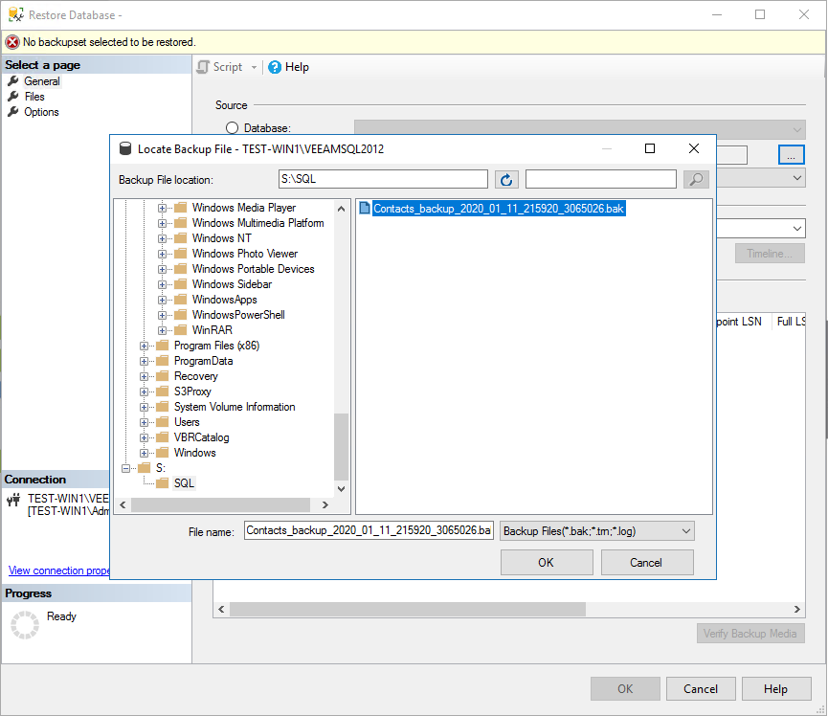Expand the System Volume Information node
Viewport: 828px width, 716px height.
pyautogui.click(x=145, y=407)
